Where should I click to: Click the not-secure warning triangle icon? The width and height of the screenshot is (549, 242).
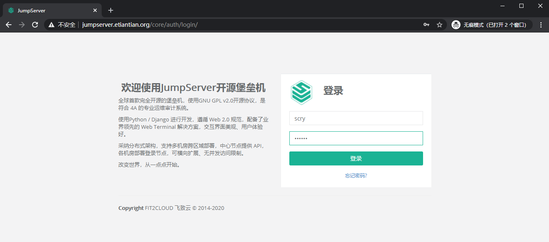coord(51,25)
